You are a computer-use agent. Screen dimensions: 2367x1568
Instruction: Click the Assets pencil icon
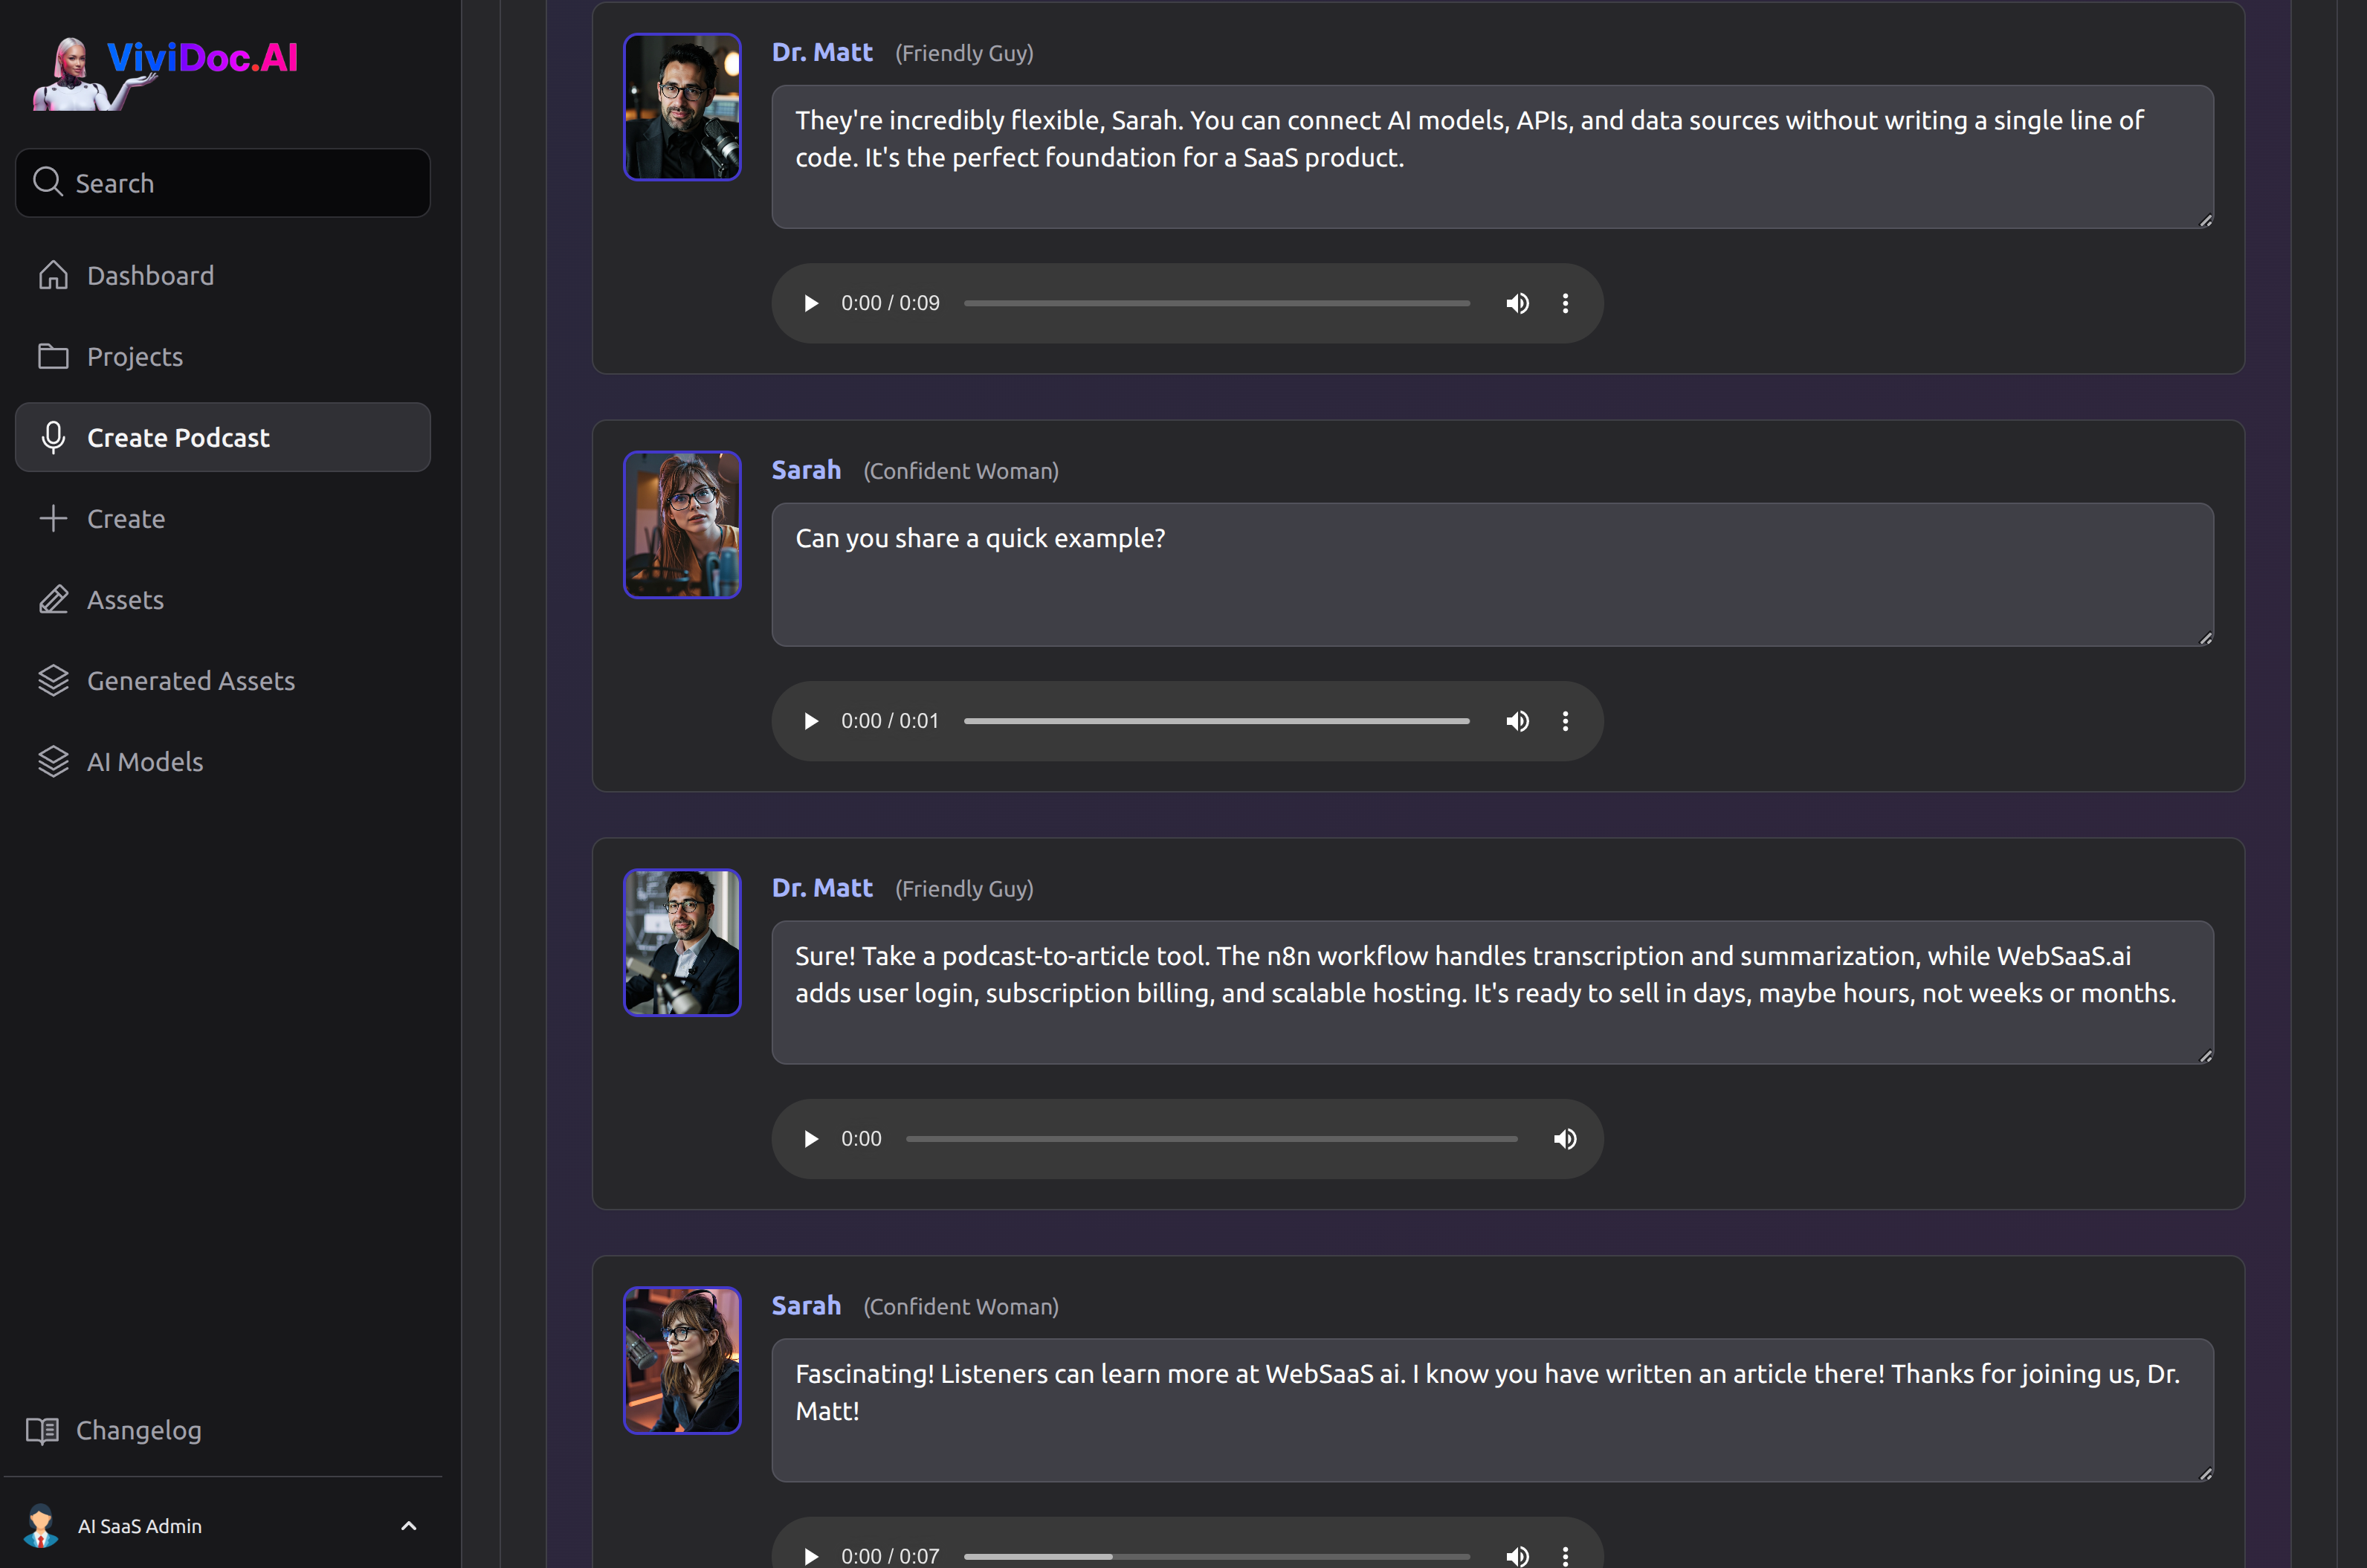click(53, 599)
